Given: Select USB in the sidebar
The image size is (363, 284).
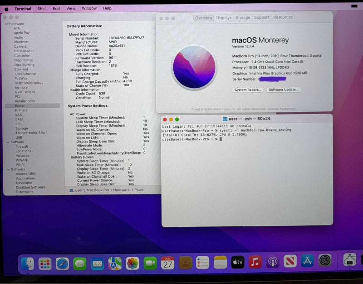Looking at the screenshot, I should pos(19,138).
